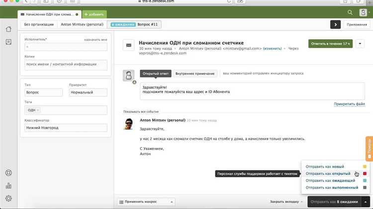Switch reply mode to Внутреннее примечание
Image resolution: width=373 pixels, height=209 pixels.
pos(195,73)
